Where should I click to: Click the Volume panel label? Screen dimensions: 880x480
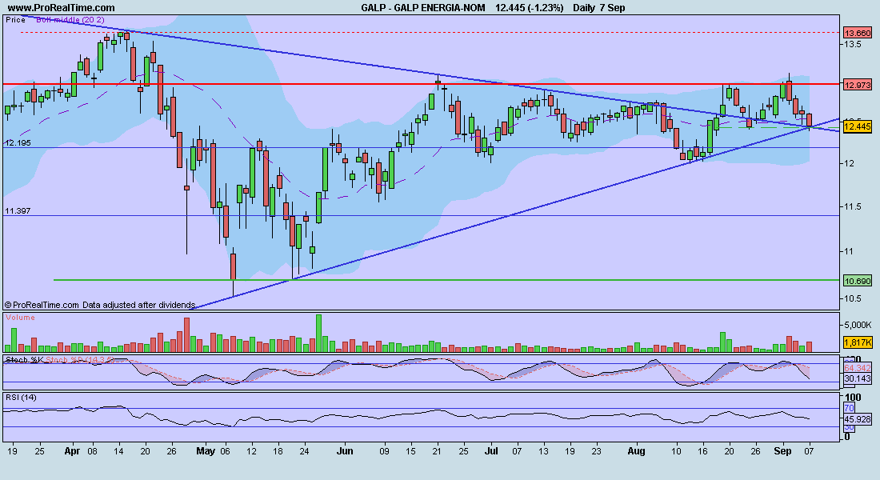20,318
